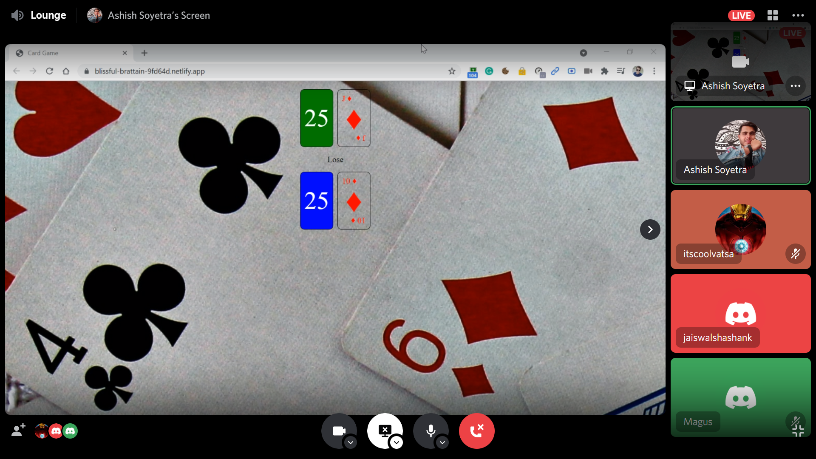Click the jaiswalshashank participant tile
This screenshot has width=816, height=459.
click(740, 313)
